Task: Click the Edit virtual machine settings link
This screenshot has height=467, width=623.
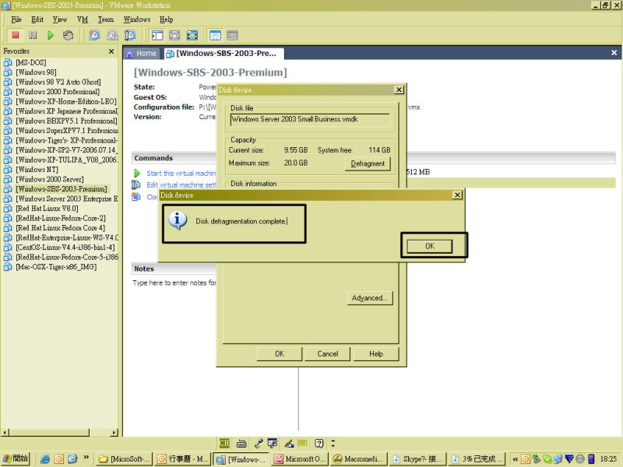Action: 181,184
